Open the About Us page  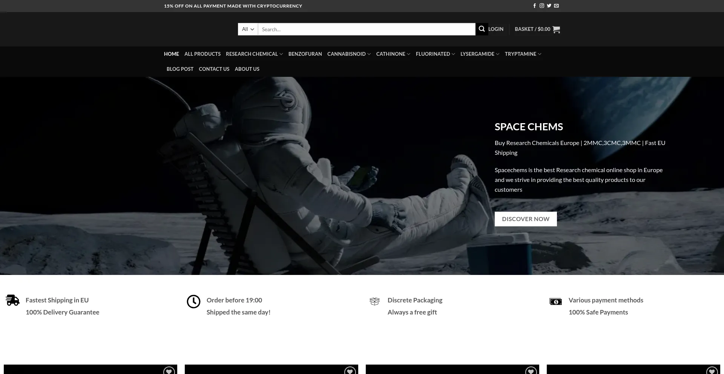click(247, 69)
